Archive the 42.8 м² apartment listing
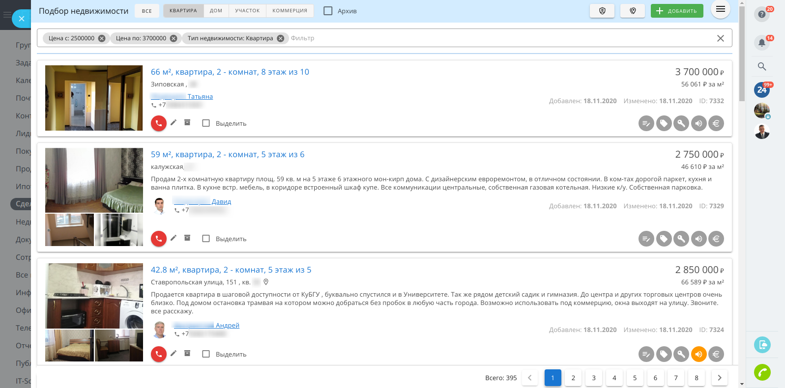This screenshot has width=785, height=388. click(x=187, y=353)
